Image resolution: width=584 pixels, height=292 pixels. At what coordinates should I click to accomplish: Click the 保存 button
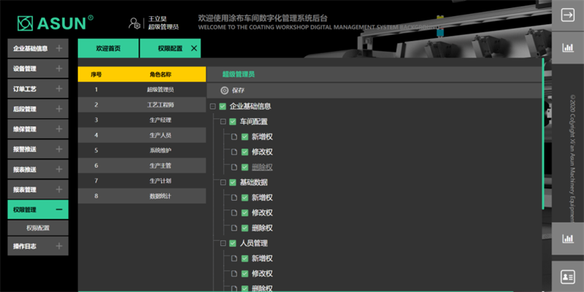(x=238, y=91)
